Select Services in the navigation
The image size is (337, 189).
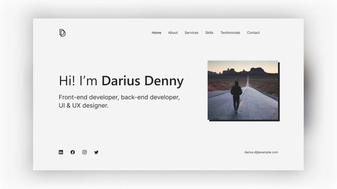click(x=191, y=33)
